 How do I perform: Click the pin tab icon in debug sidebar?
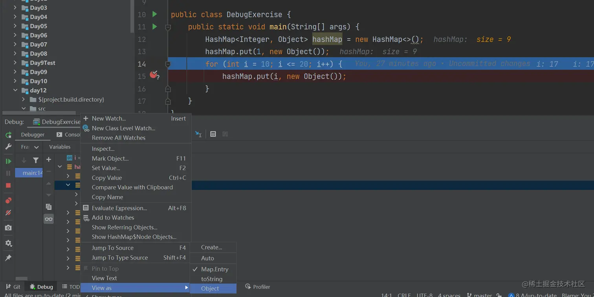point(8,258)
